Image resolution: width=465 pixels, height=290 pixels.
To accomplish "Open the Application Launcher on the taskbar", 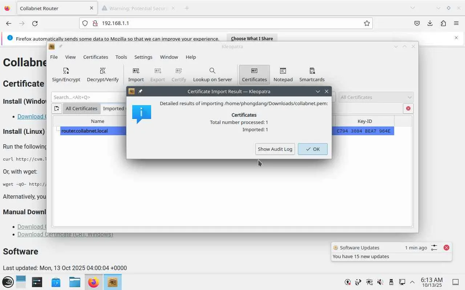I will 8,282.
